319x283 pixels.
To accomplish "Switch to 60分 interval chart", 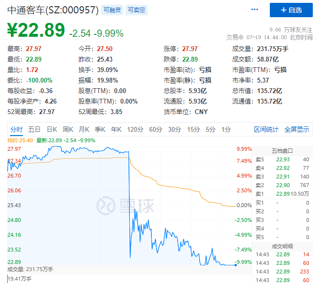I will [156, 129].
